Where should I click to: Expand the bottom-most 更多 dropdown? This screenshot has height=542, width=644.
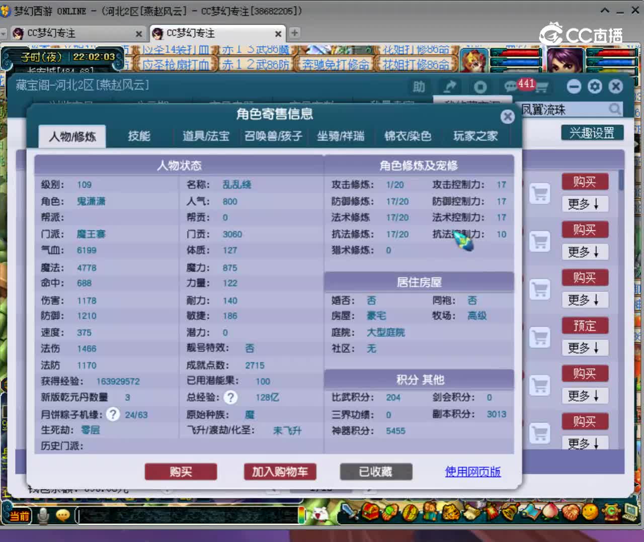click(x=585, y=443)
